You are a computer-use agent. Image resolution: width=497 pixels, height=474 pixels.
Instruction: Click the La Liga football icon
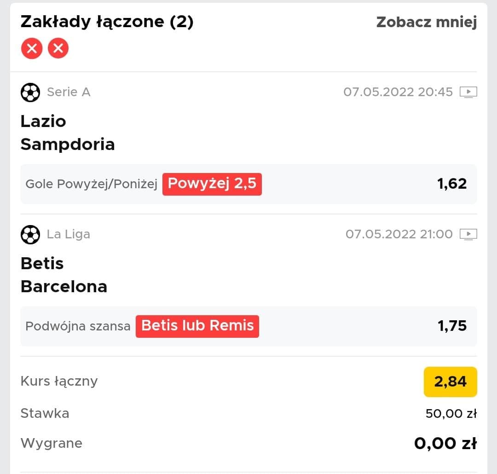tap(30, 235)
